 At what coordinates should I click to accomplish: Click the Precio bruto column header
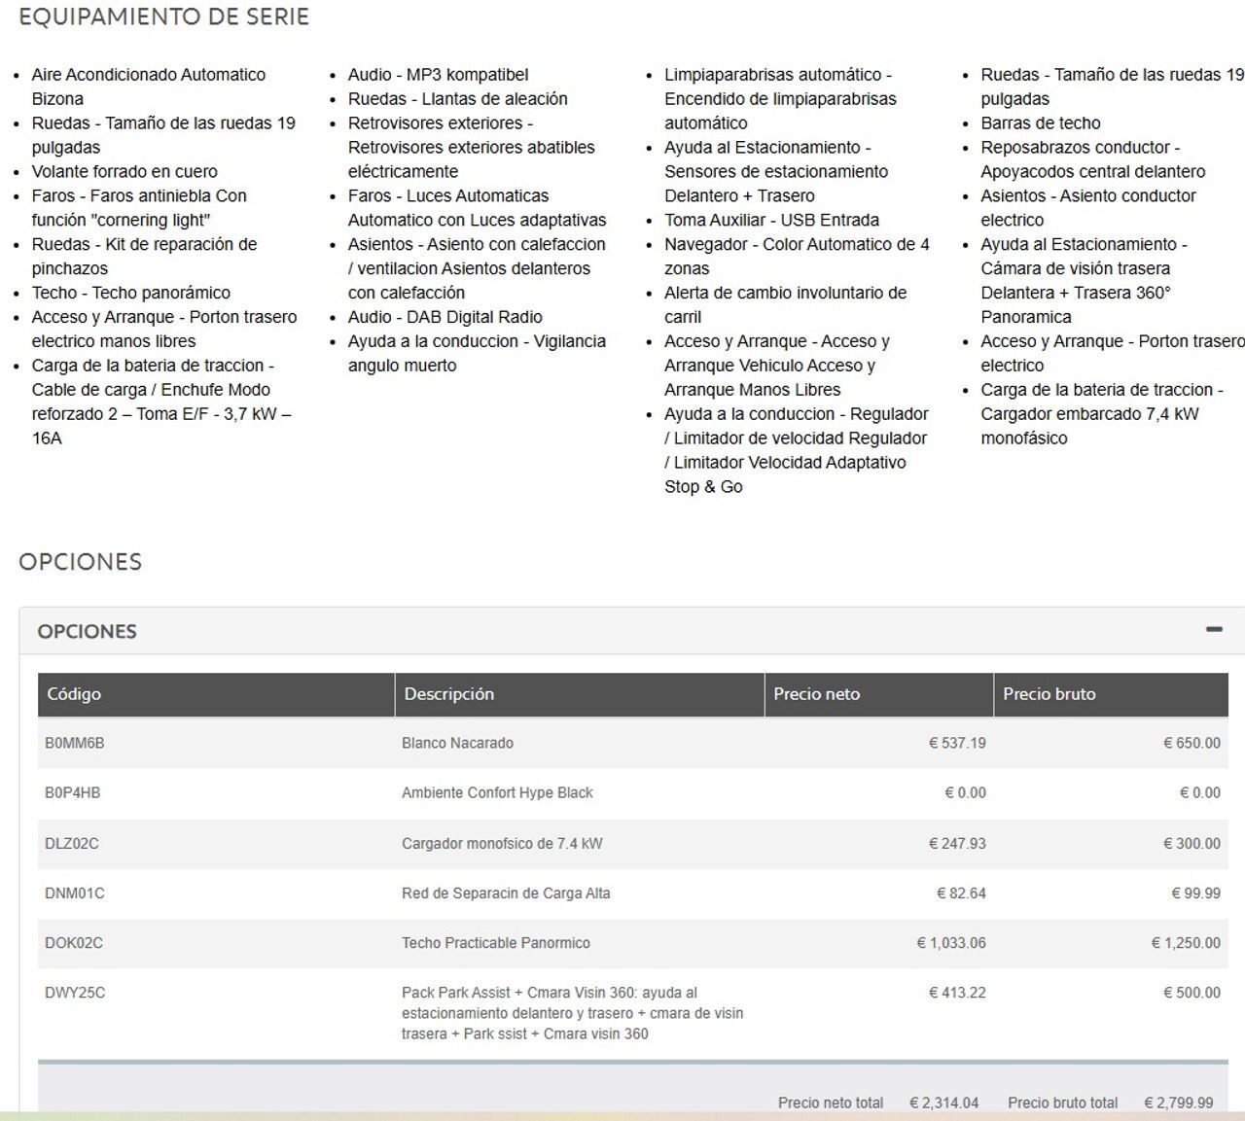tap(1111, 694)
